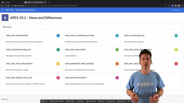Select the APEX_APPL_AUTOMATION_ACTIONS card title
The height and width of the screenshot is (103, 184).
(x=80, y=35)
